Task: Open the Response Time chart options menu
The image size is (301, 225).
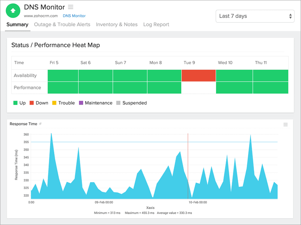Action: click(x=286, y=124)
